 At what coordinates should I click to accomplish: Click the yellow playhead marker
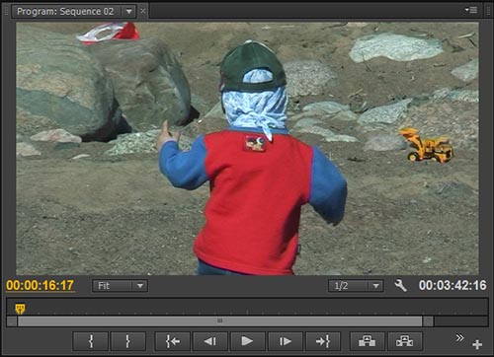(x=20, y=309)
